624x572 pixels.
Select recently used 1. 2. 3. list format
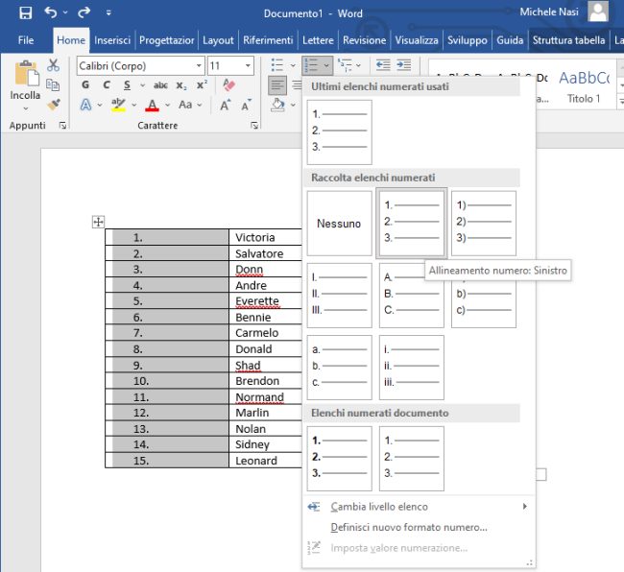point(340,132)
